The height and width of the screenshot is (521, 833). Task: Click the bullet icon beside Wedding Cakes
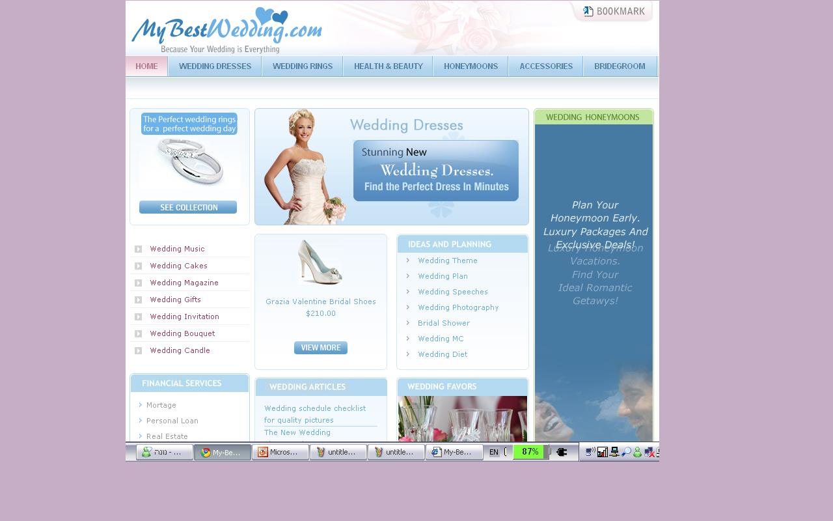(x=138, y=266)
